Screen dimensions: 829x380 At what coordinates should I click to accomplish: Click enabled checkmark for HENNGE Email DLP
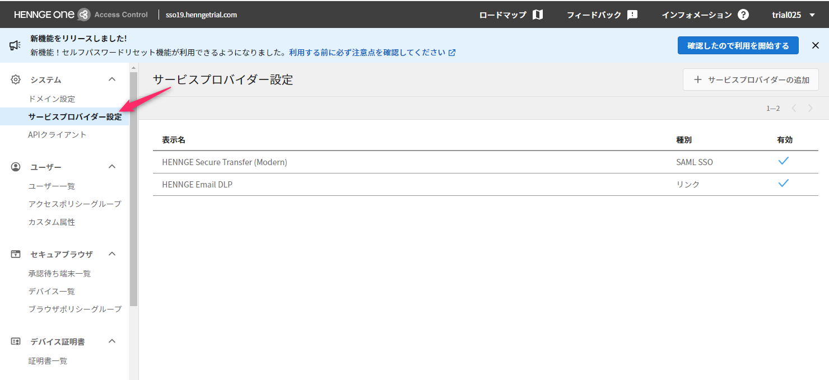click(784, 184)
